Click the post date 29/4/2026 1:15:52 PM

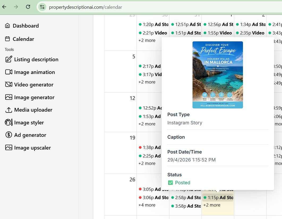(x=191, y=160)
